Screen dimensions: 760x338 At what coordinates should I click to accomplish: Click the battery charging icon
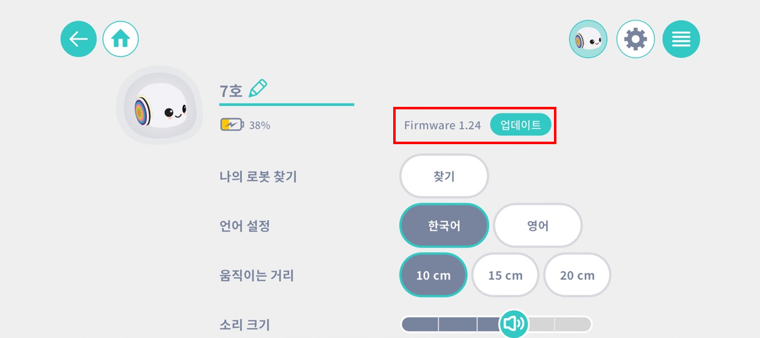[x=232, y=125]
